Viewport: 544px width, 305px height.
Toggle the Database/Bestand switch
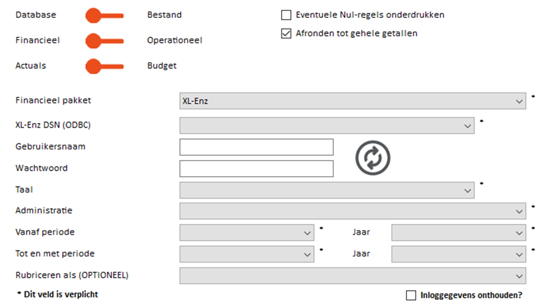click(104, 16)
